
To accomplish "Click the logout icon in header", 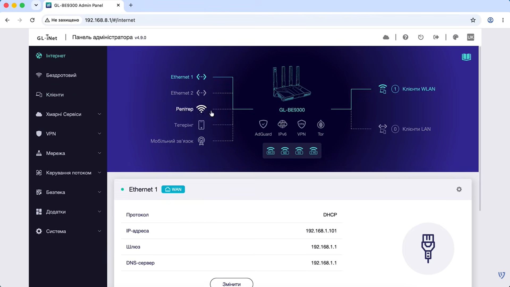I will click(x=436, y=37).
